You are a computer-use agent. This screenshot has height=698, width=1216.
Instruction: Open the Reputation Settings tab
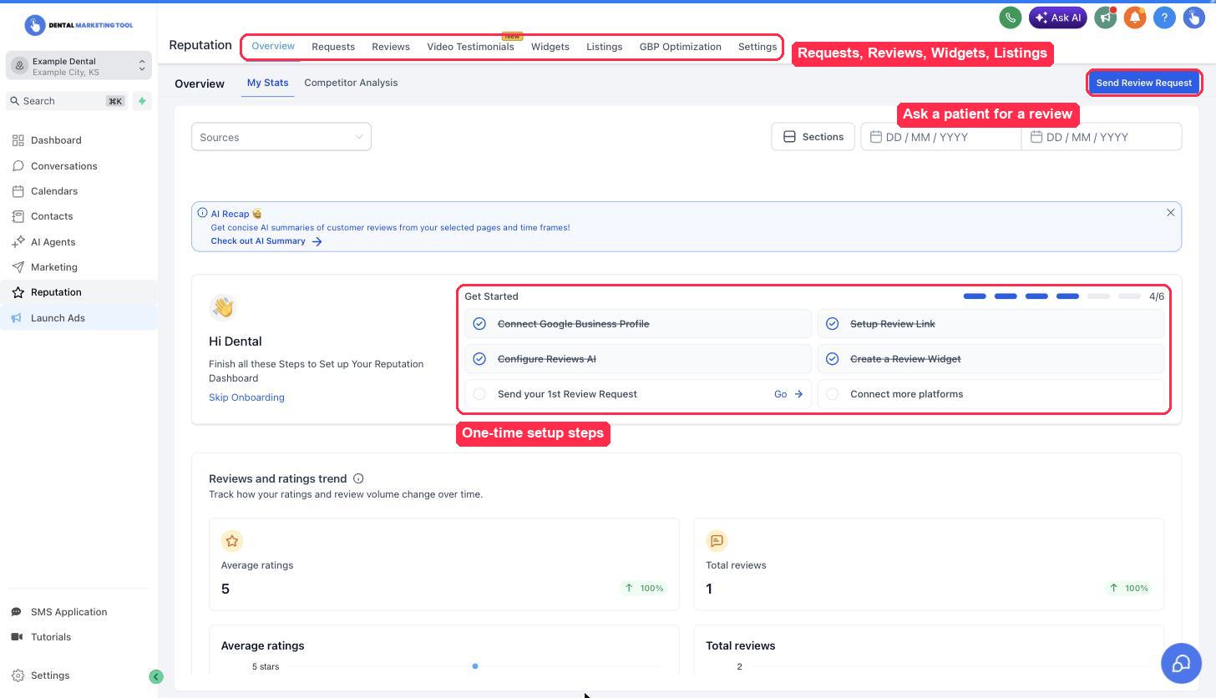point(757,47)
